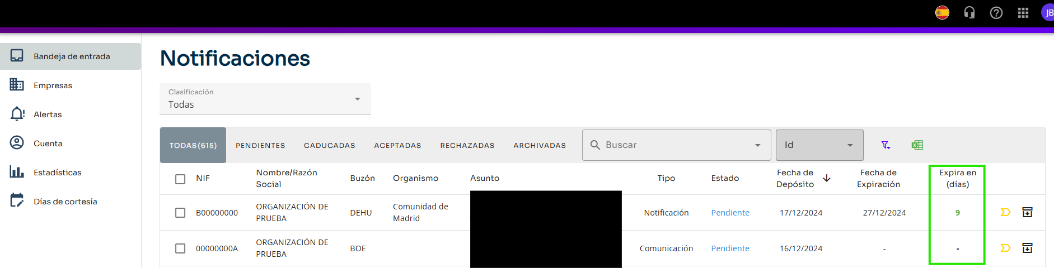Open the Spanish flag language selector
1054x268 pixels.
tap(942, 12)
